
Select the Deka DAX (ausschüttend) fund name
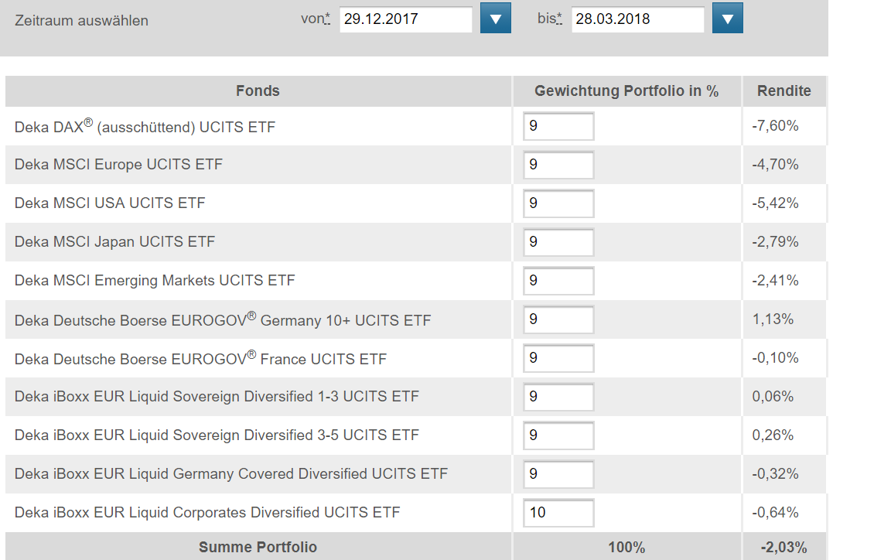[x=145, y=126]
